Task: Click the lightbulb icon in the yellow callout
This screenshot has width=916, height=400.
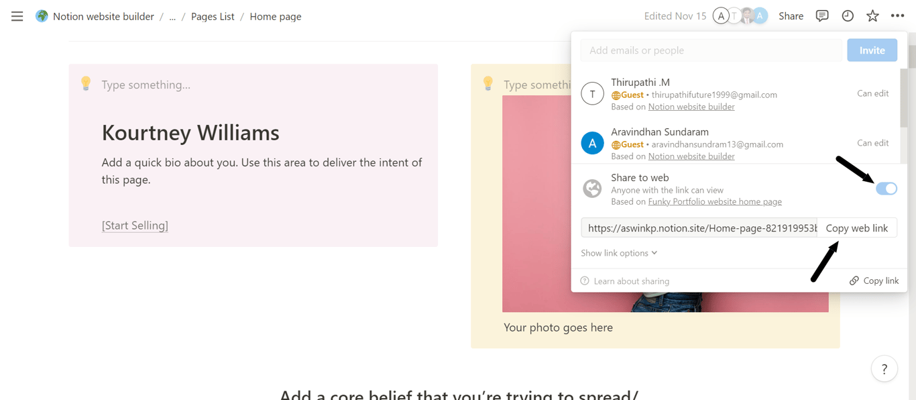Action: (488, 83)
